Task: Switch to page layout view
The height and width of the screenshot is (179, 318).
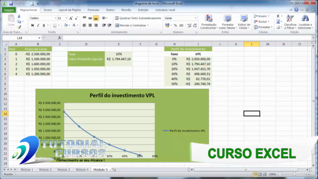Action: (260, 175)
